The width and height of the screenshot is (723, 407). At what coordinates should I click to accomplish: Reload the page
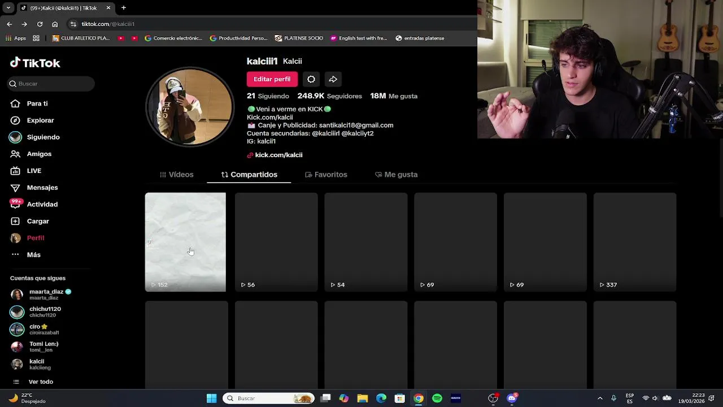(x=40, y=24)
